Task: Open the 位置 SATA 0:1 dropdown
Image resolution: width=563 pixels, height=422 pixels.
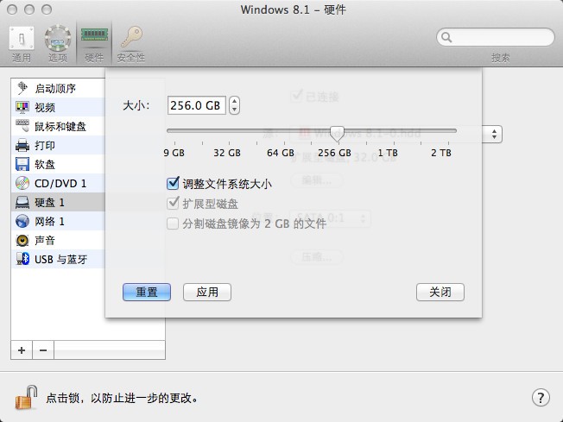Action: point(330,217)
